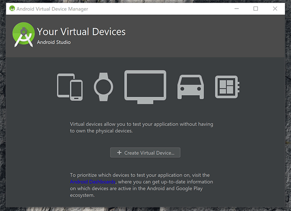
Task: Click the car automotive device icon
Action: point(190,87)
